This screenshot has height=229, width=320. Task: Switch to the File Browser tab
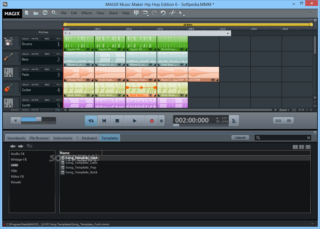coord(39,138)
